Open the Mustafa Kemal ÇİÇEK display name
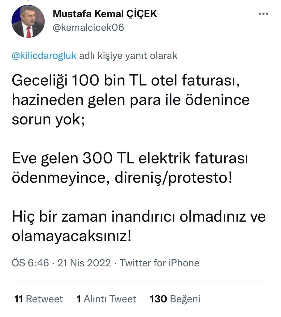 [x=105, y=14]
